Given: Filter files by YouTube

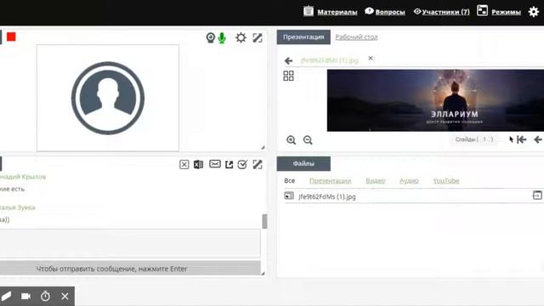Looking at the screenshot, I should [x=446, y=181].
